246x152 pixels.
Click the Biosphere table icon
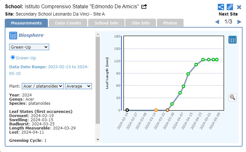click(x=13, y=35)
